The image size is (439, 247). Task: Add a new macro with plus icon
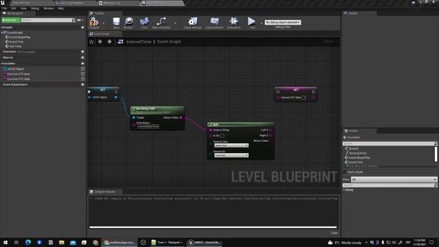[x=82, y=58]
